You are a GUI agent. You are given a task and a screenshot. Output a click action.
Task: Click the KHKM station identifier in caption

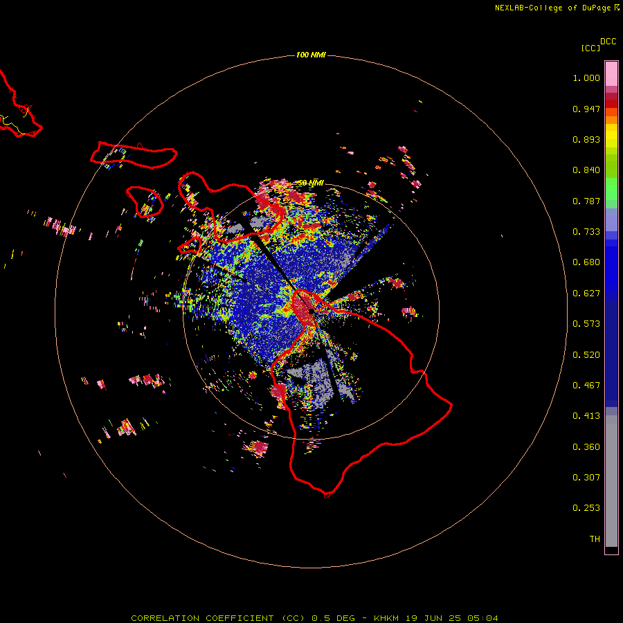[386, 618]
